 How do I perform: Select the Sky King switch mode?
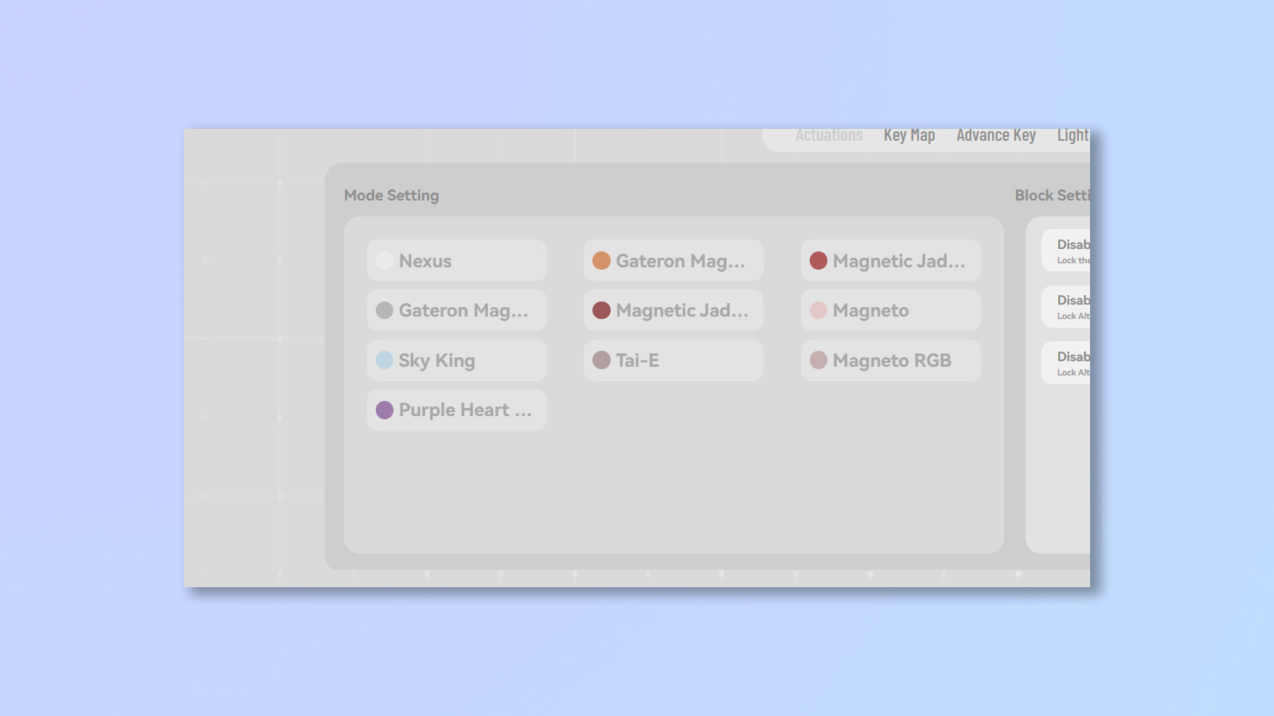[x=456, y=360]
